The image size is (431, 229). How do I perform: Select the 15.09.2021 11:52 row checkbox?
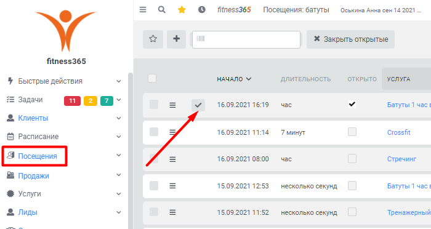(154, 212)
